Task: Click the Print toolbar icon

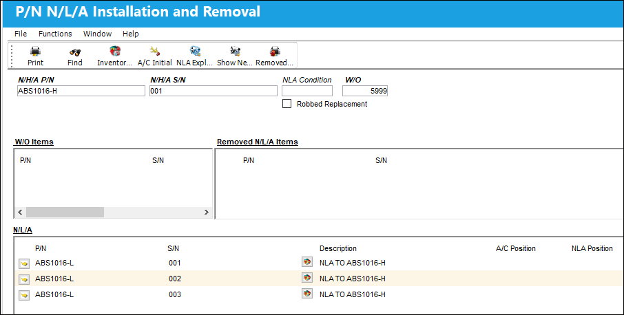Action: pos(35,52)
